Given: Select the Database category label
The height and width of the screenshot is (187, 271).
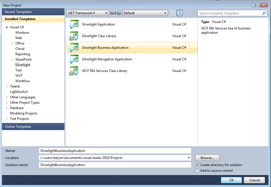Looking at the screenshot, I should click(17, 108).
